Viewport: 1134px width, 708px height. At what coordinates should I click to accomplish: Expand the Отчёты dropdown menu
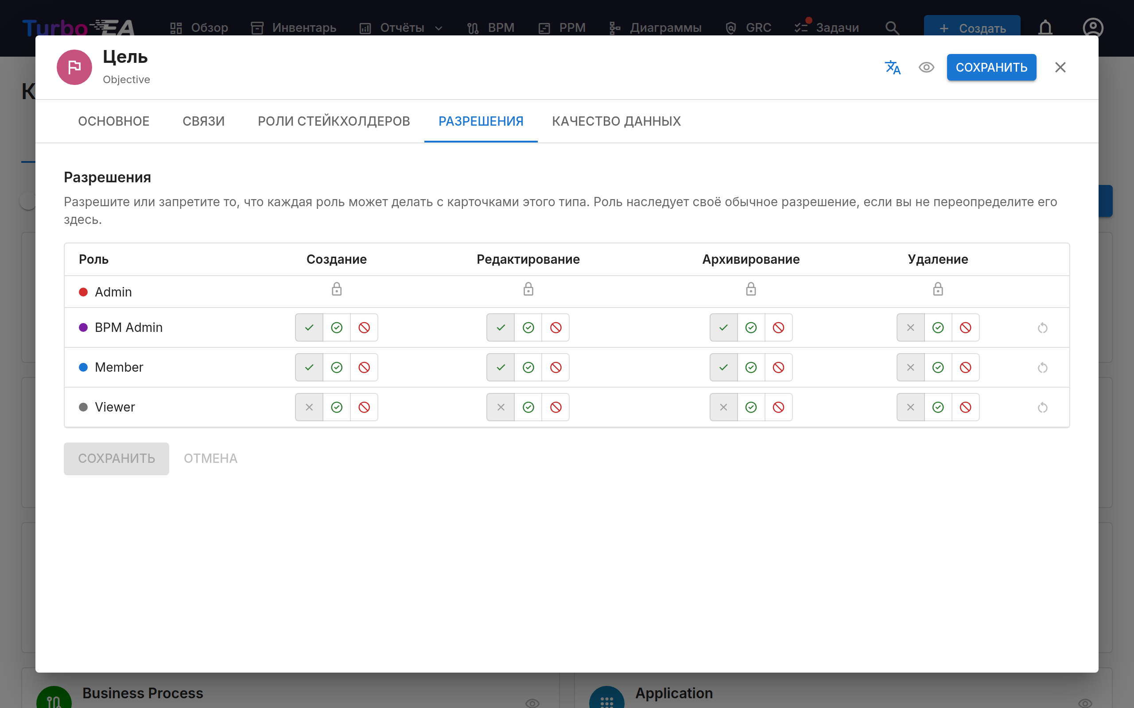pyautogui.click(x=401, y=28)
